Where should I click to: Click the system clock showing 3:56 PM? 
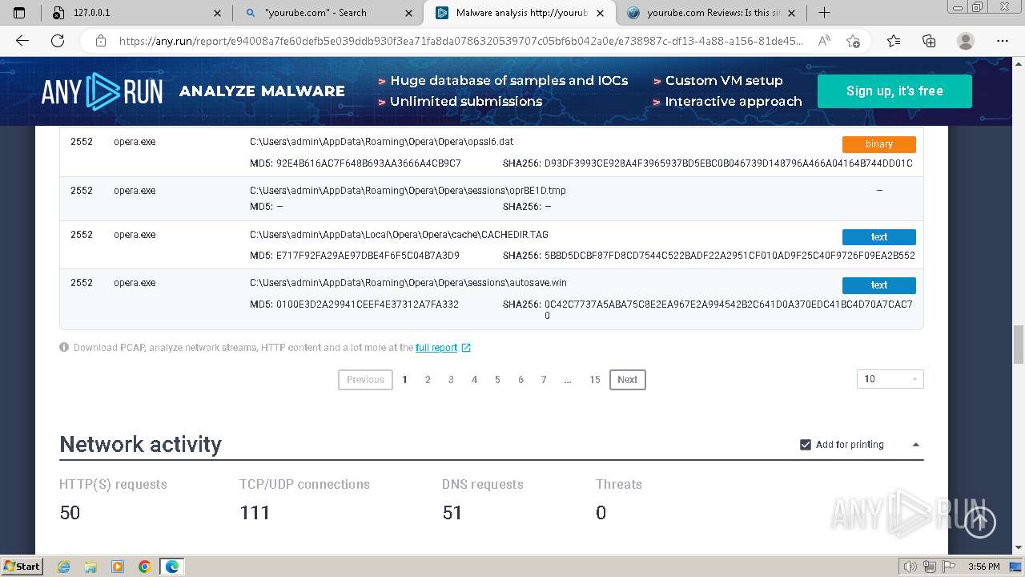(983, 567)
